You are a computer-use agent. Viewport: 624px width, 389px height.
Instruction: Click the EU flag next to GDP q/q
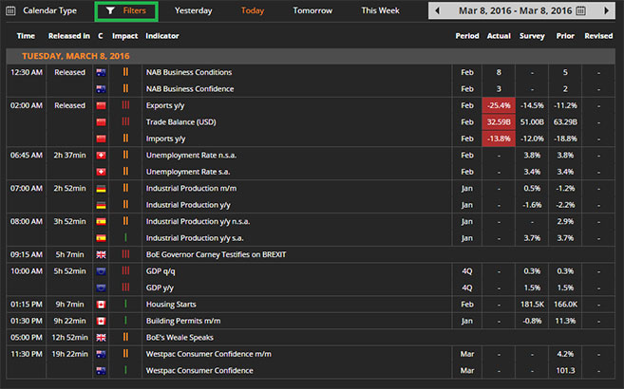101,270
